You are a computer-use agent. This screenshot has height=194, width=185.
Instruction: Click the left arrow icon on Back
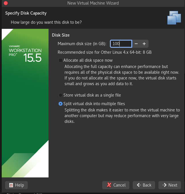[x=139, y=185]
